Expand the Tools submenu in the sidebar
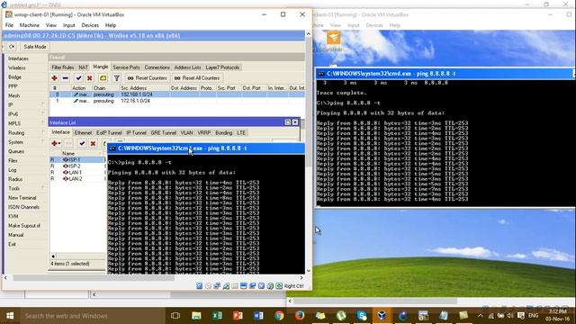 click(26, 188)
